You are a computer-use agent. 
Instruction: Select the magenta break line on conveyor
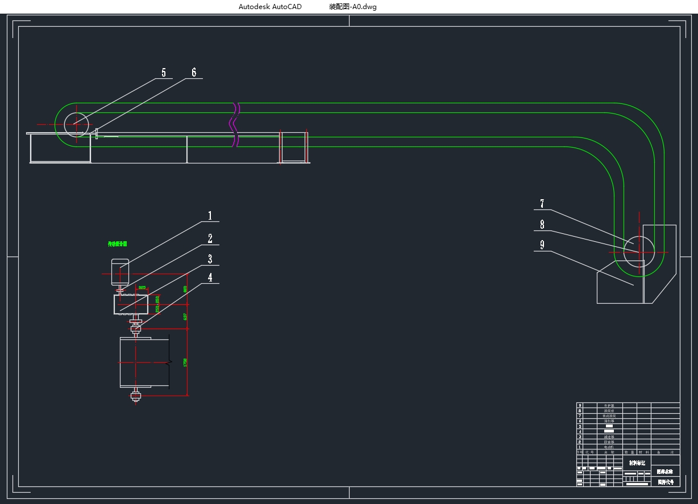[x=234, y=124]
